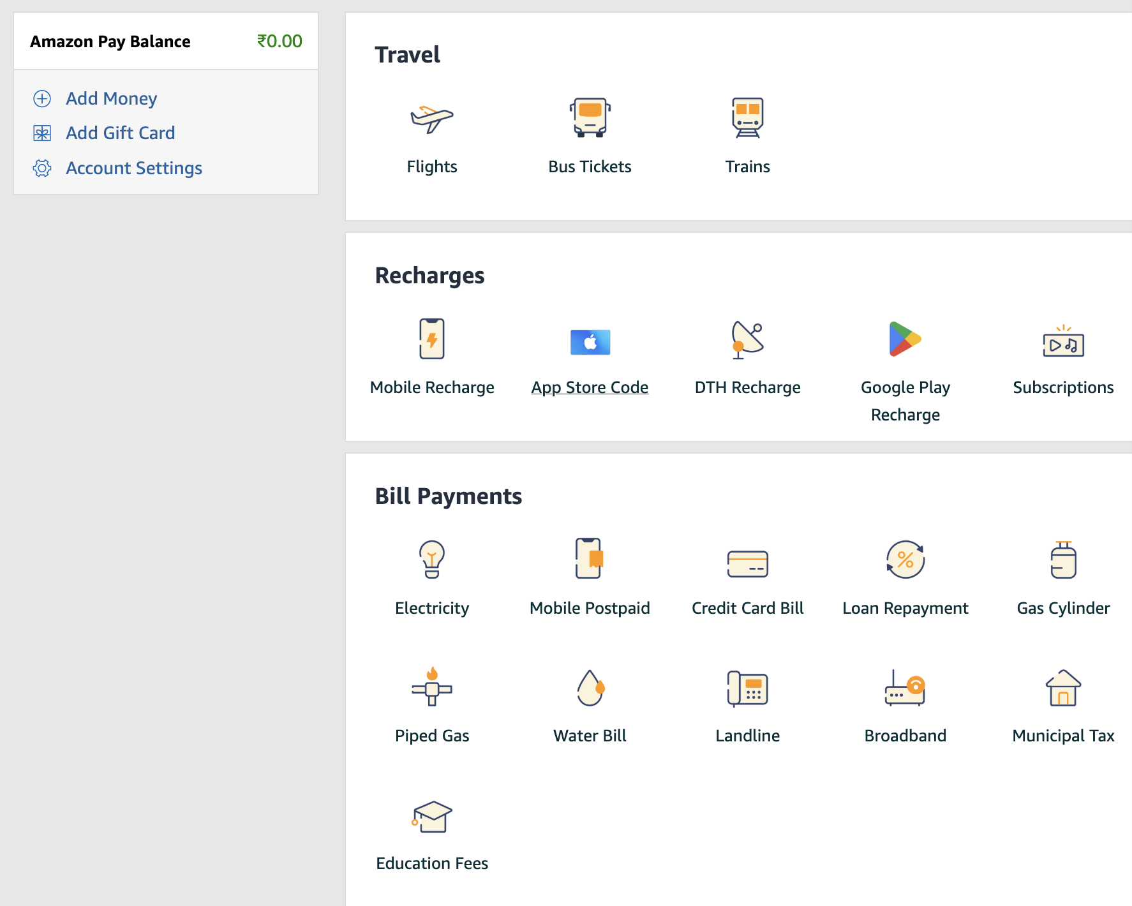Viewport: 1132px width, 906px height.
Task: Click the ₹0.00 balance amount
Action: (x=279, y=41)
